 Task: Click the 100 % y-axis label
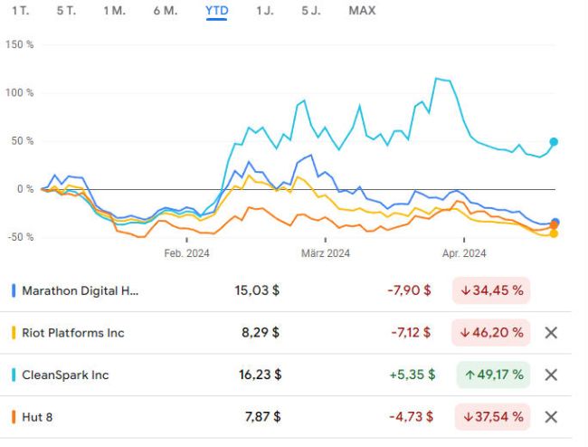[x=20, y=92]
